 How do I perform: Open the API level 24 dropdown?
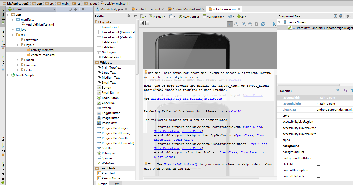click(x=242, y=17)
